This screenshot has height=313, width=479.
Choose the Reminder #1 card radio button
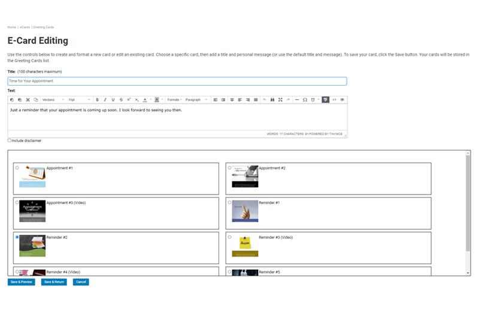[x=229, y=202]
